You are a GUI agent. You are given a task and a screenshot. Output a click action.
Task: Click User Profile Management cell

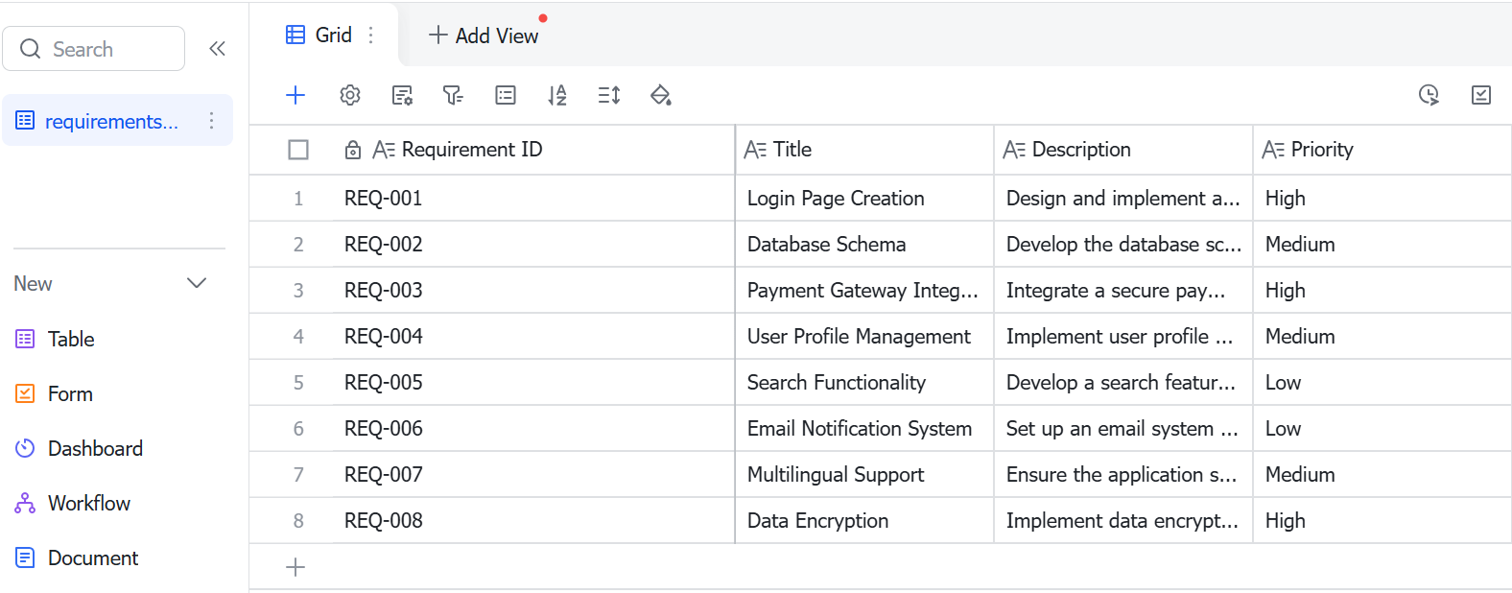tap(864, 336)
